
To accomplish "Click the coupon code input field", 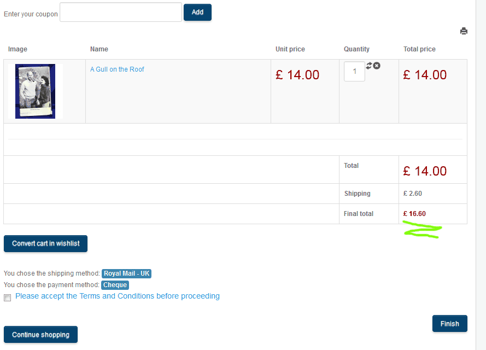I will tap(120, 13).
